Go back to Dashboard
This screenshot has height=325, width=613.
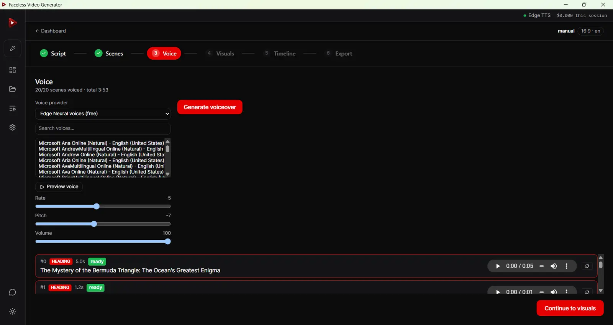click(51, 31)
